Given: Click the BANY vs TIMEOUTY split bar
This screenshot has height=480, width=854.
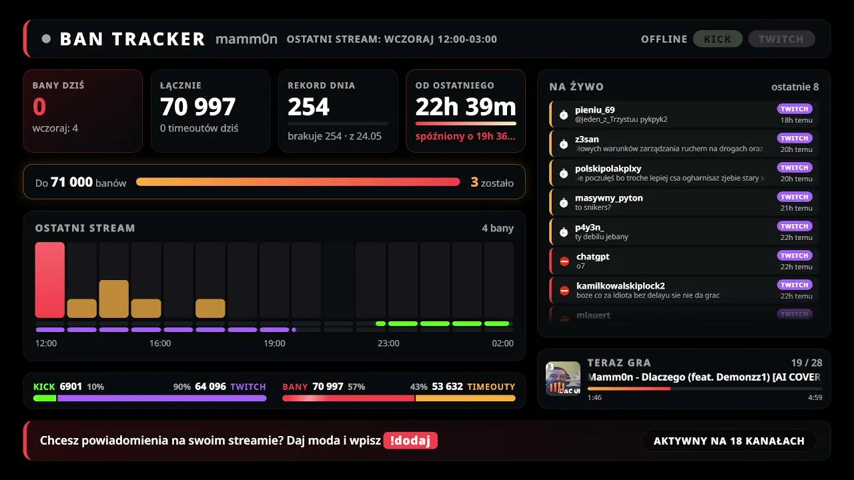Looking at the screenshot, I should [x=399, y=398].
